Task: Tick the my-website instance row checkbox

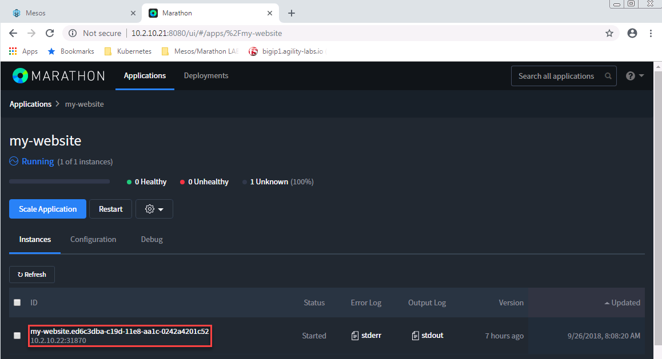Action: pos(17,336)
